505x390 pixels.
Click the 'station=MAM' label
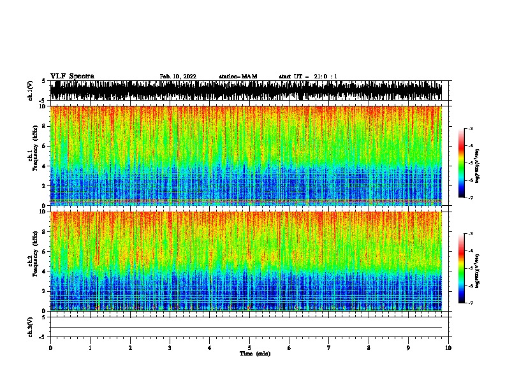238,76
